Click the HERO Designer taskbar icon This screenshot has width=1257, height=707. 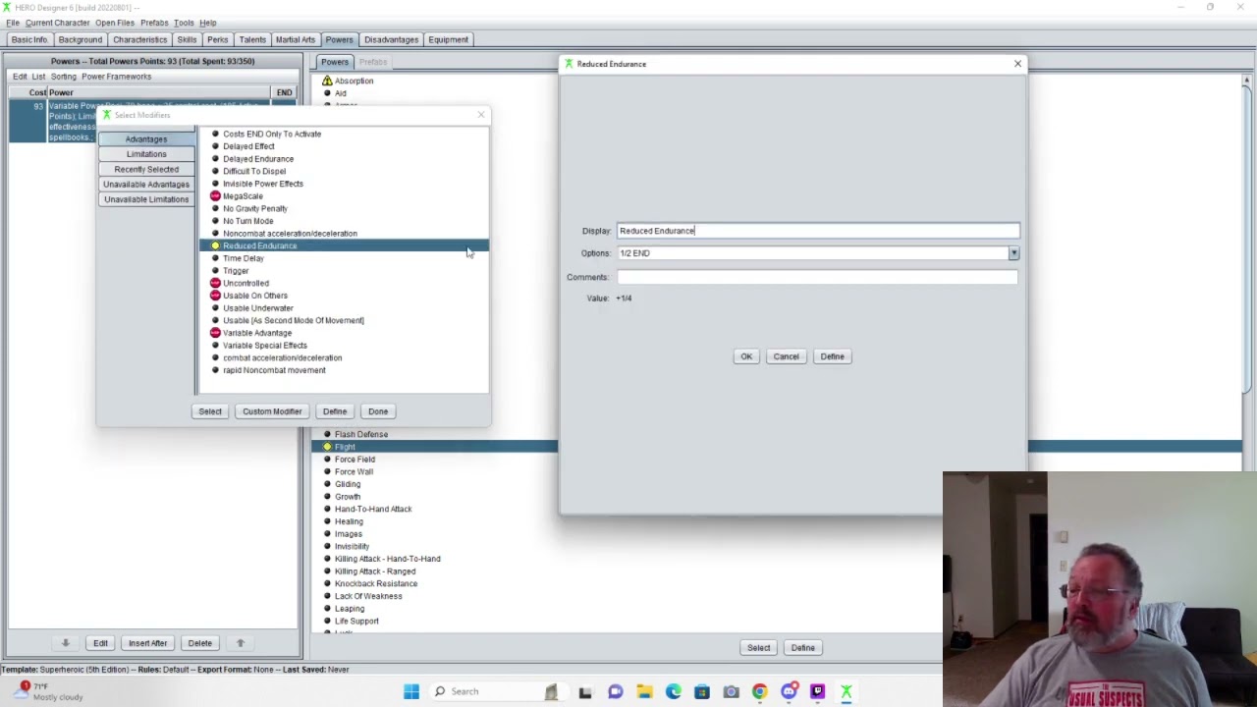(x=847, y=691)
